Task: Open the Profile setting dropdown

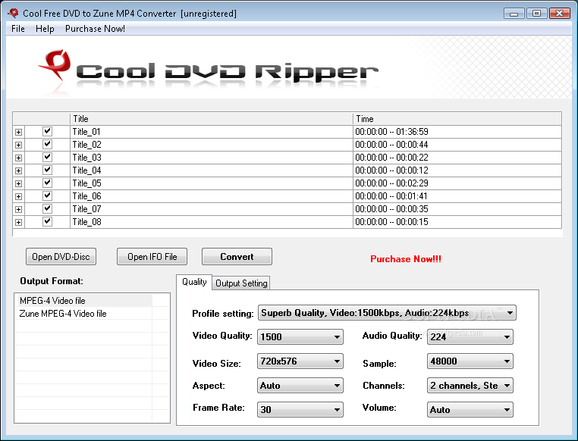Action: point(387,313)
